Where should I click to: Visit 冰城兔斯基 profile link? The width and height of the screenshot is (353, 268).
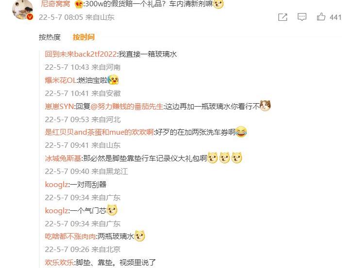point(63,158)
